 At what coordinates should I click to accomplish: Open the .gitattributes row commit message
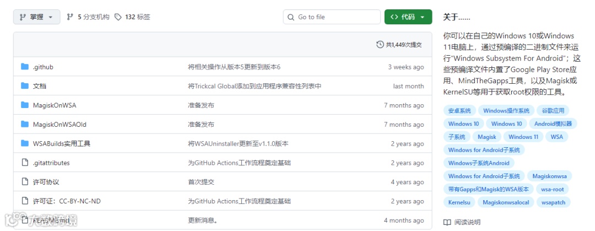pos(240,163)
